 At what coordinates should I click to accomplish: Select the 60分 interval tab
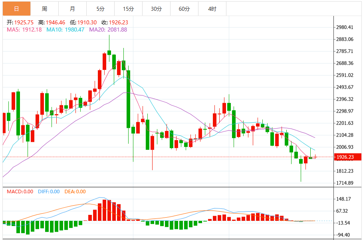184,9
